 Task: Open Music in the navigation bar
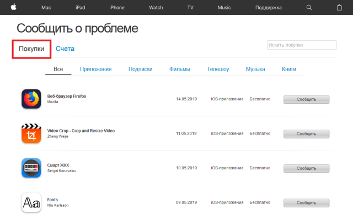click(x=224, y=8)
